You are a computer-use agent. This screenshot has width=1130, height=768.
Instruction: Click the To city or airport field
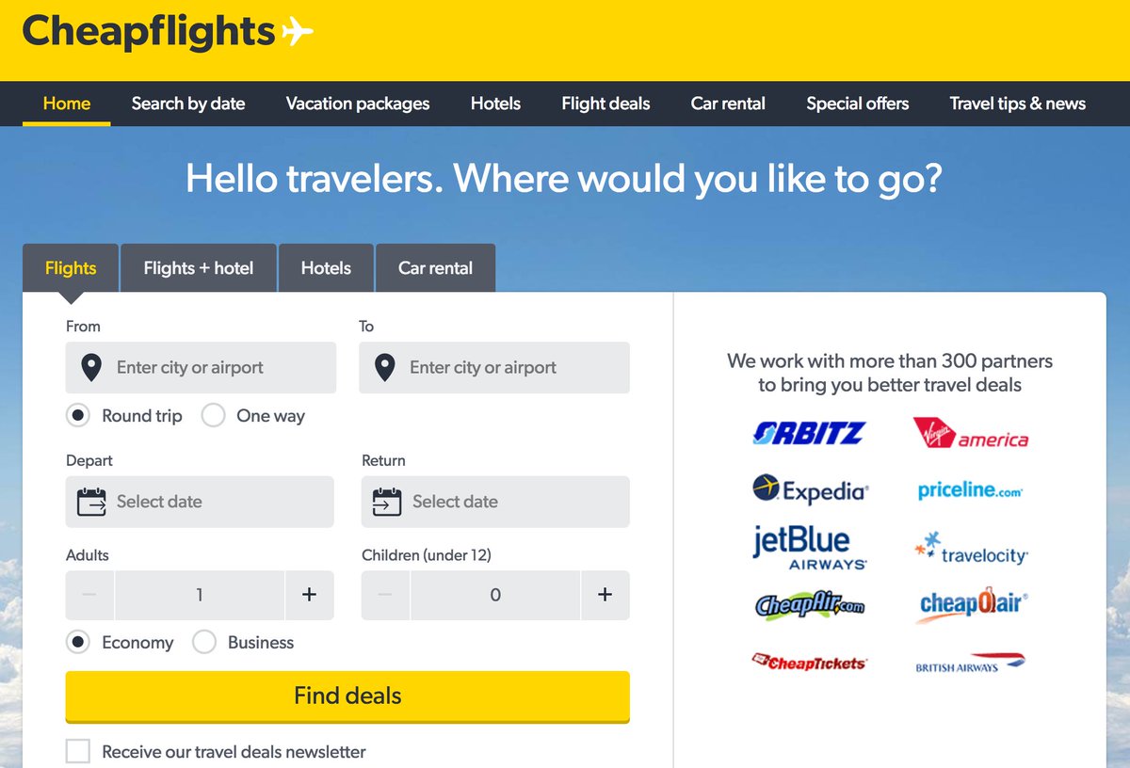tap(508, 368)
